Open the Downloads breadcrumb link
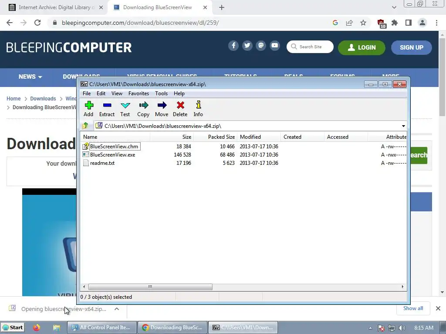Viewport: 446px width, 334px height. pos(43,99)
